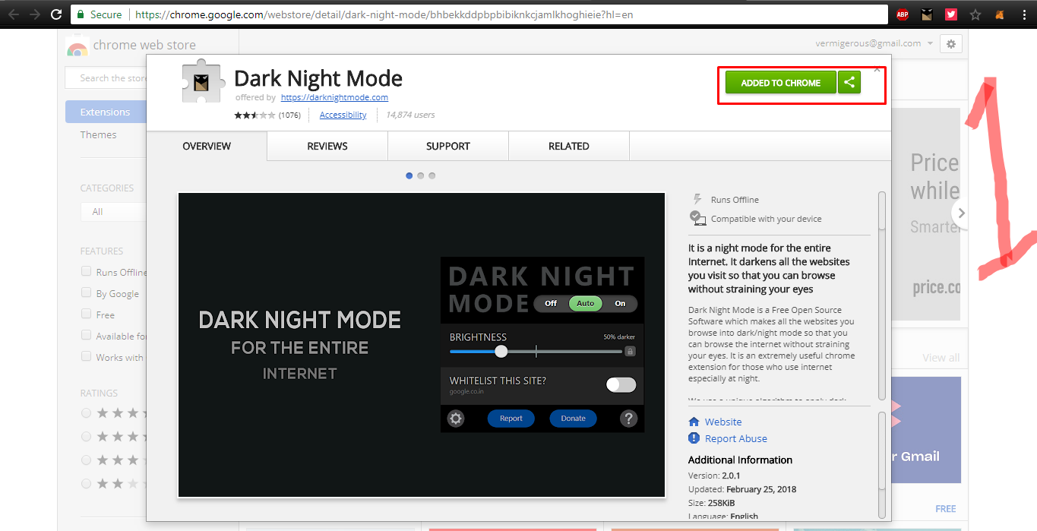Click the '14,874 users' text
The width and height of the screenshot is (1037, 531).
pyautogui.click(x=410, y=115)
